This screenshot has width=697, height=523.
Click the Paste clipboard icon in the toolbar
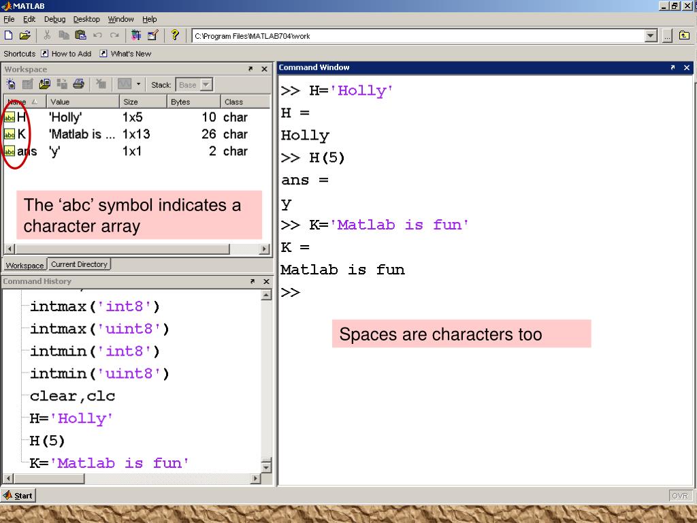point(80,35)
